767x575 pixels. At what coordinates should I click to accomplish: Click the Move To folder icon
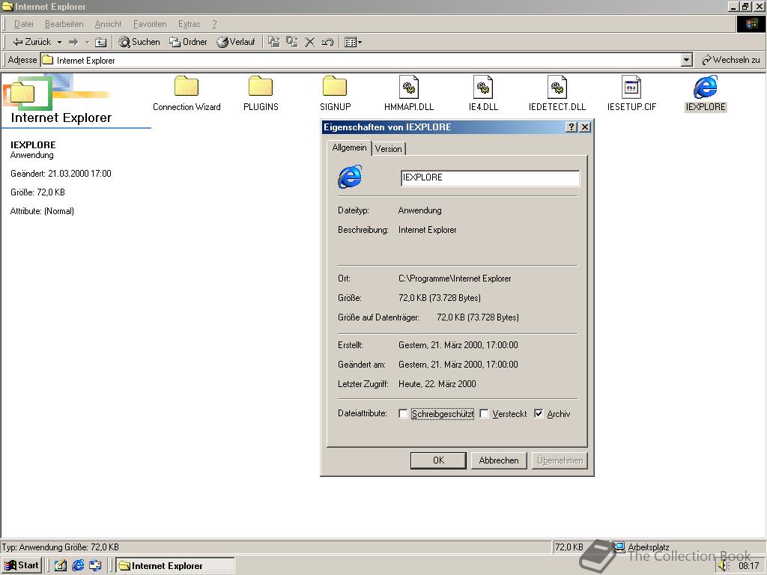(274, 42)
